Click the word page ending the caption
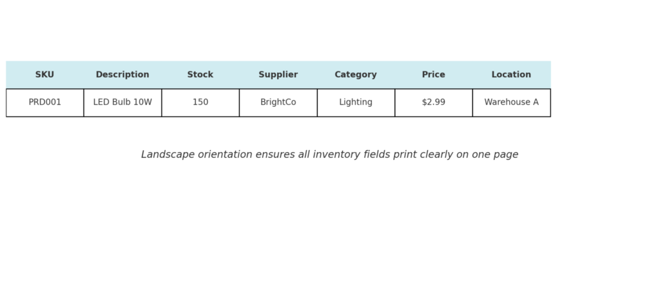 point(506,155)
